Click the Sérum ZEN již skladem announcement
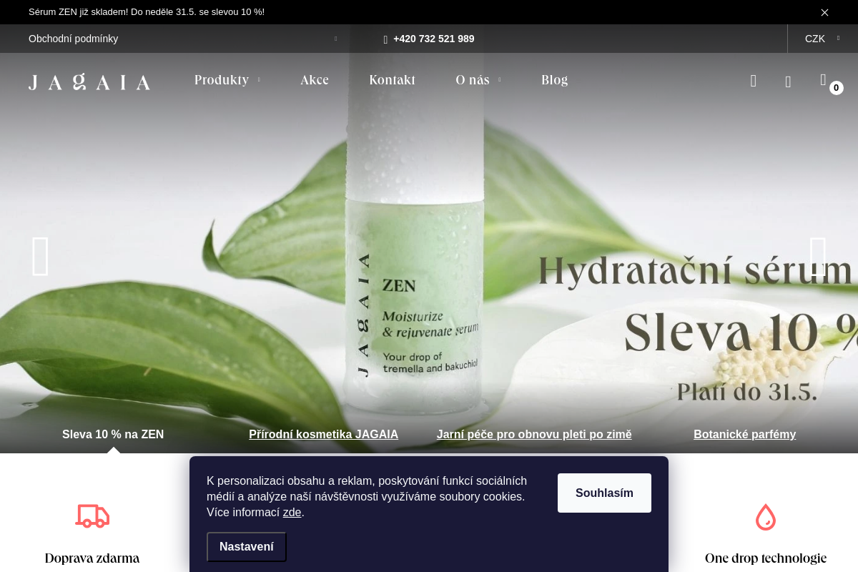The width and height of the screenshot is (858, 572). 147,12
